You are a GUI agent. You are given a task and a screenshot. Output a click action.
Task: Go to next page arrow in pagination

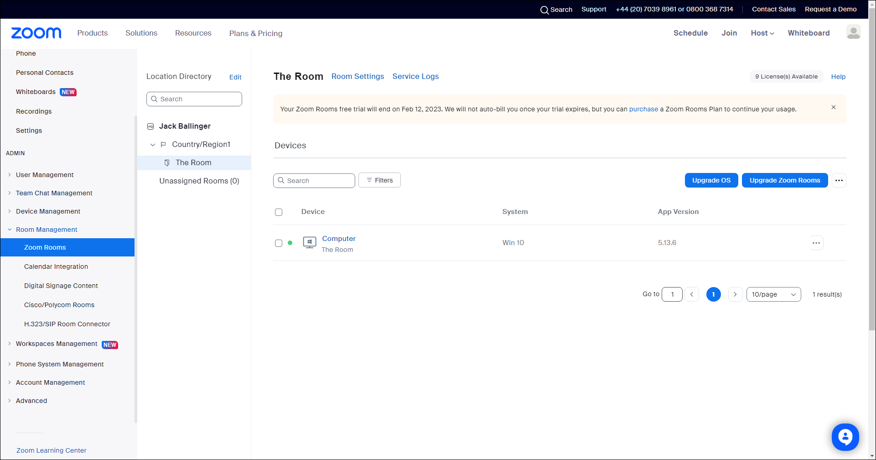pos(735,294)
